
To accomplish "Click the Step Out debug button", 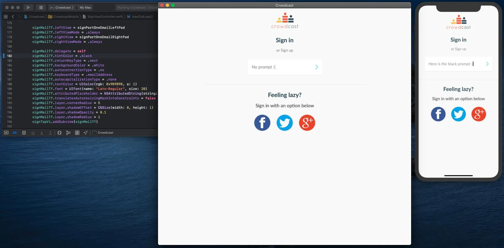I will coord(50,133).
